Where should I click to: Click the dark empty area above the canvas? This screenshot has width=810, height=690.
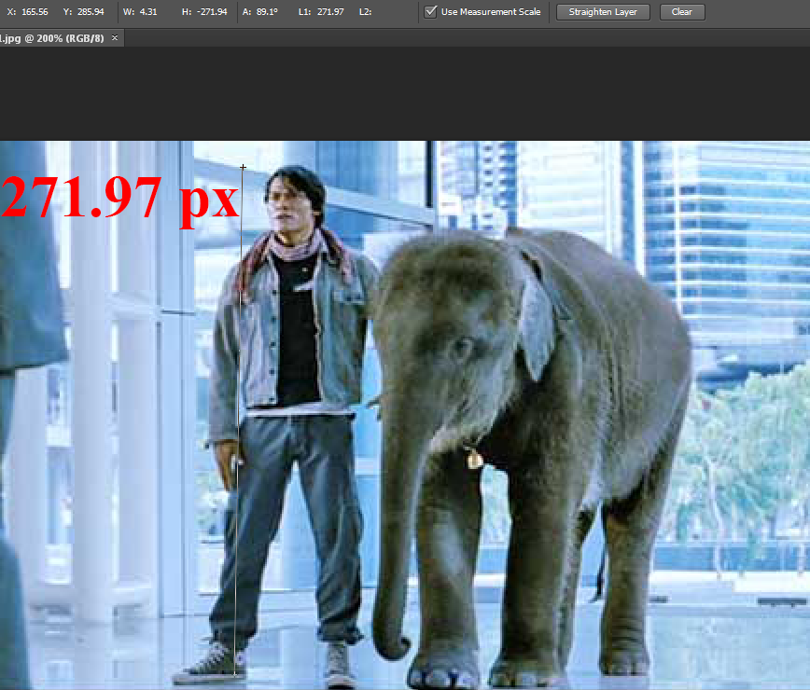(x=405, y=93)
